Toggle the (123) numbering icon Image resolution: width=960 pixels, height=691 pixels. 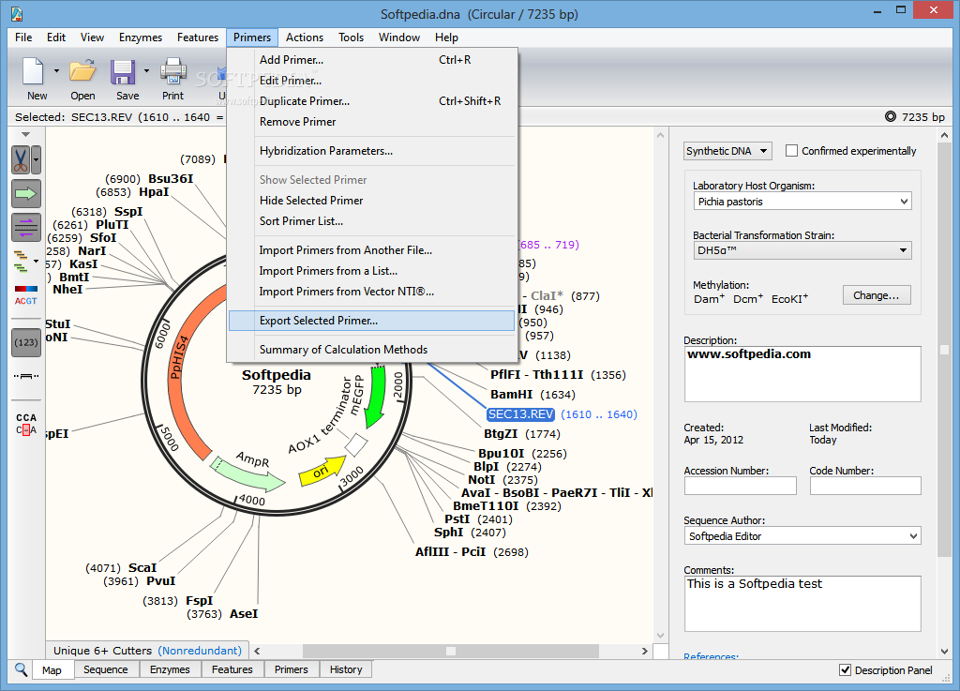[26, 342]
